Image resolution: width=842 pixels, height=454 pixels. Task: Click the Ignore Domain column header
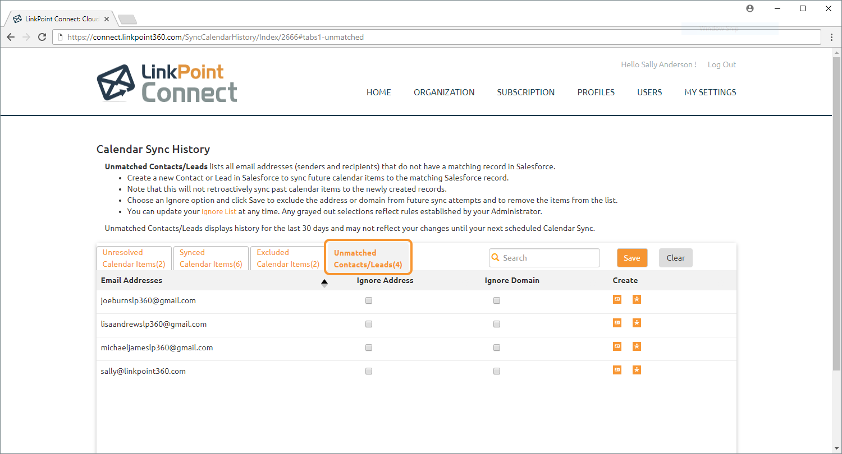pos(512,280)
